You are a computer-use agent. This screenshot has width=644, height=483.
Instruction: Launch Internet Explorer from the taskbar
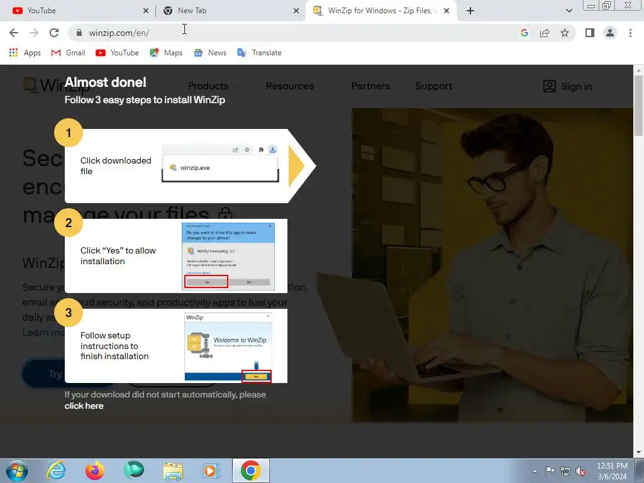[55, 470]
